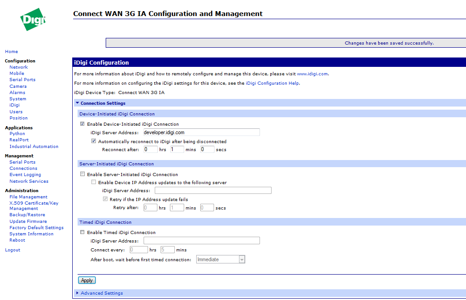Screen dimensions: 466x300
Task: Navigate to Event Logging
Action: point(25,175)
